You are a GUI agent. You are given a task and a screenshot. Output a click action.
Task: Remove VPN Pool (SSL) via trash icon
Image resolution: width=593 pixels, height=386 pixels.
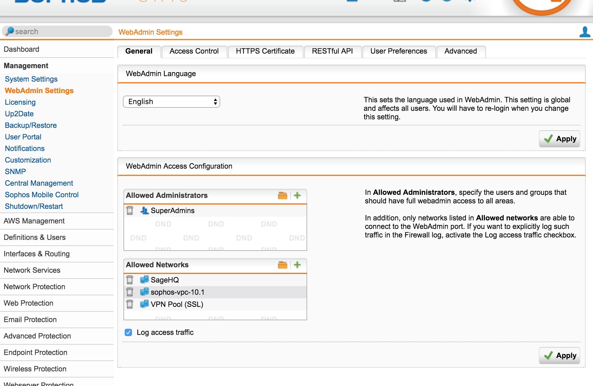tap(130, 304)
